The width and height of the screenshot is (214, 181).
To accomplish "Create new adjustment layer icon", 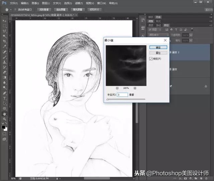I will tap(191, 178).
